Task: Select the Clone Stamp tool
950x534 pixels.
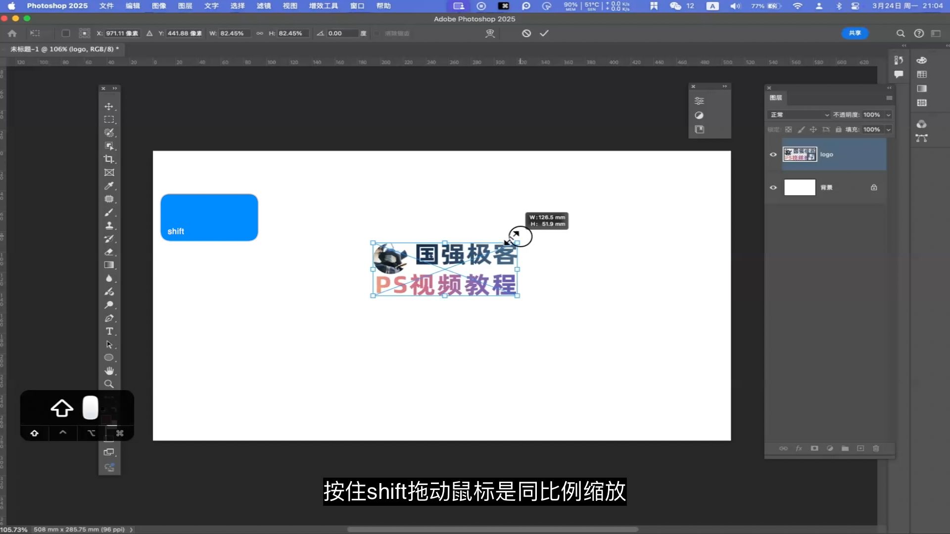Action: point(109,225)
